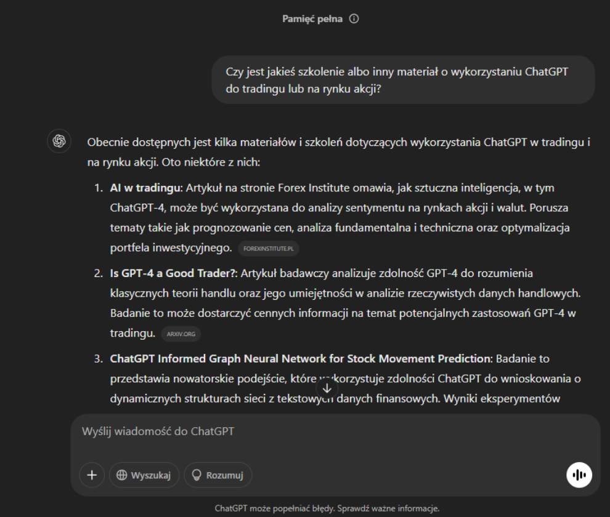Screen dimensions: 610x517
Task: Click the "ChatGPT może popełniać błędy" disclaimer
Action: 327,509
